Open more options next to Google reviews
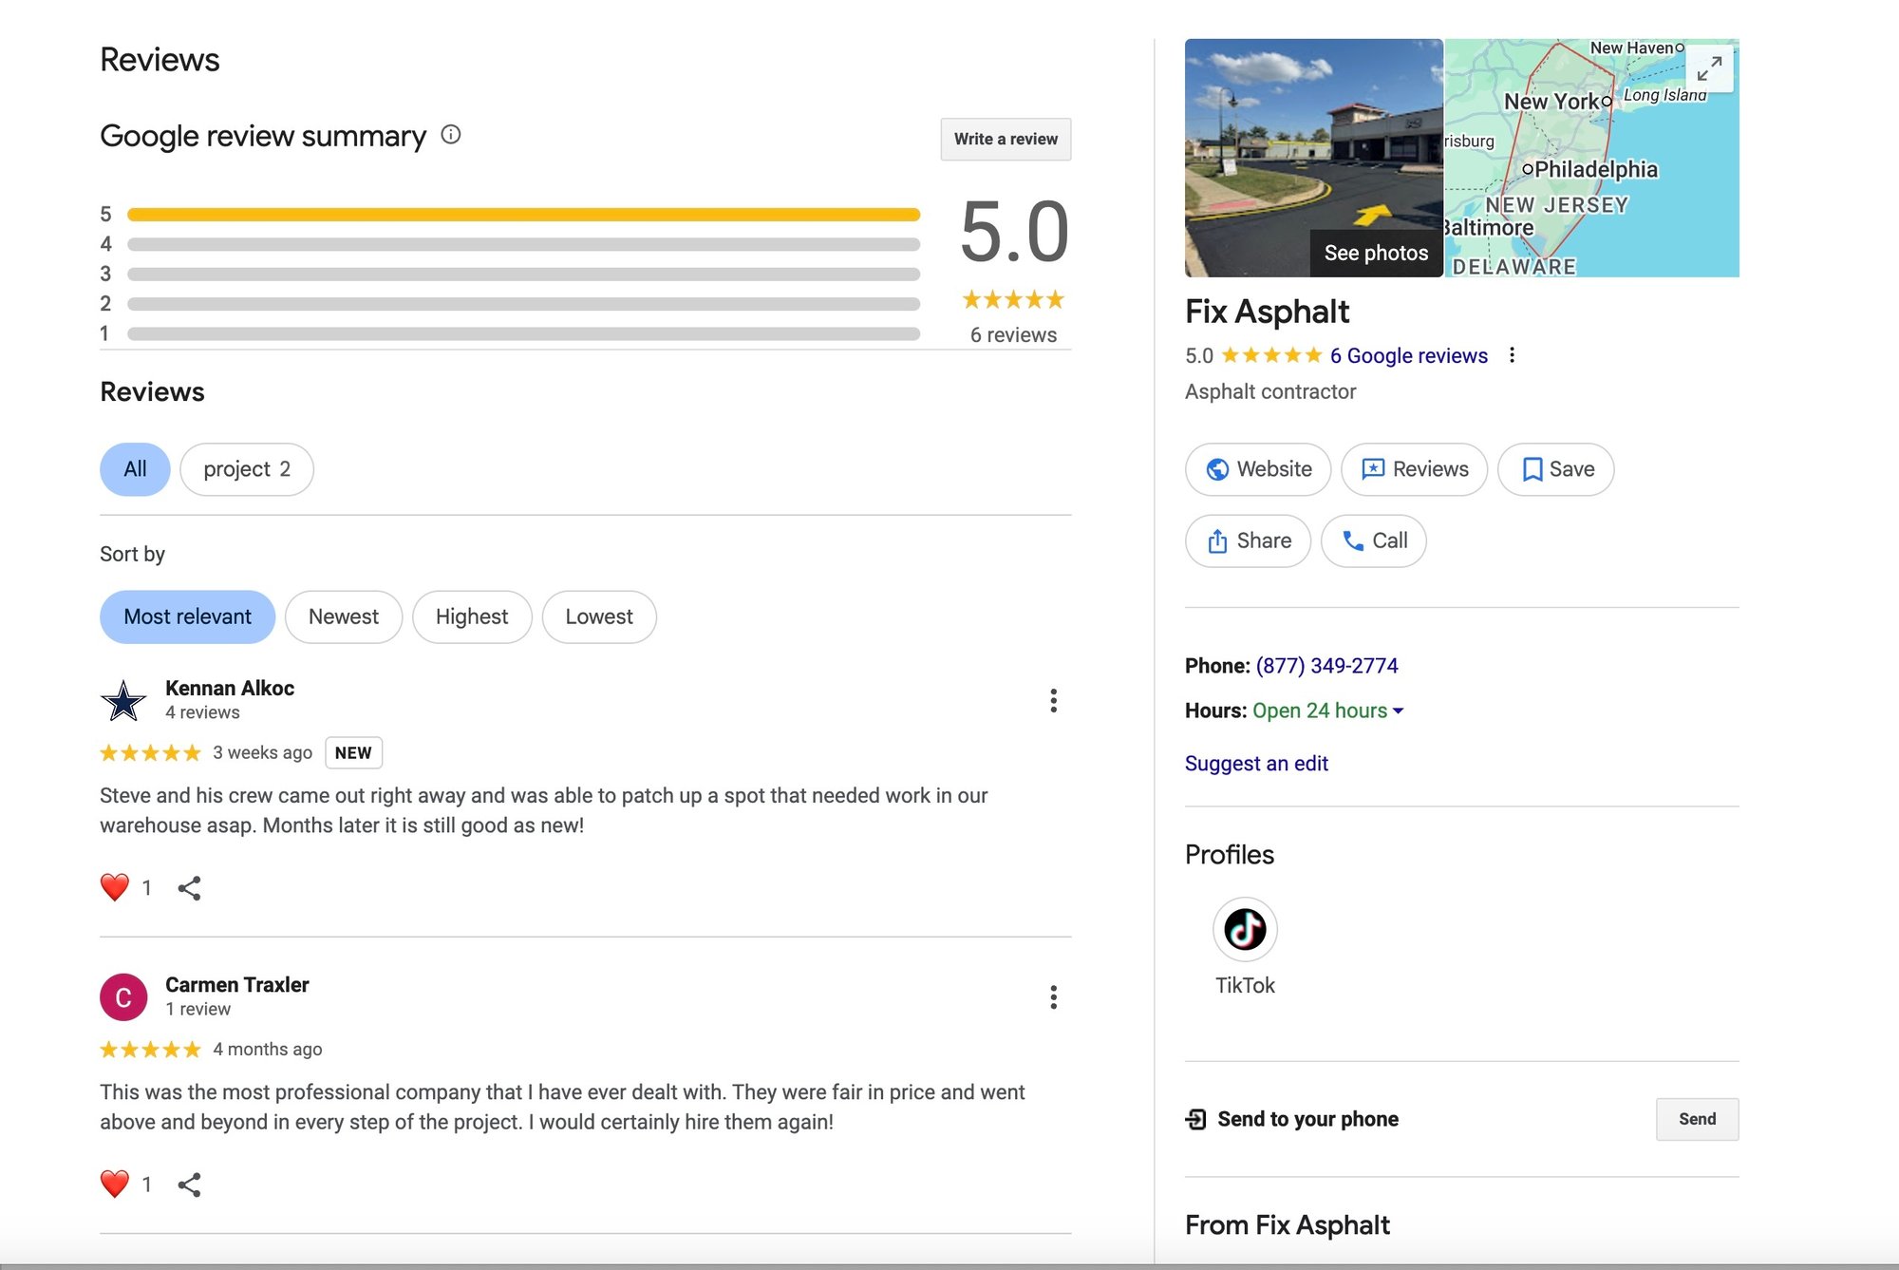Screen dimensions: 1899x1270 [1512, 355]
